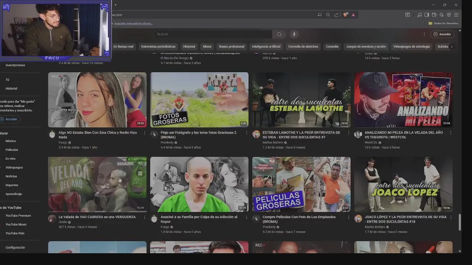Viewport: 472px width, 265px height.
Task: Open options menu for Asesinó a su Familia video
Action: coord(247,218)
